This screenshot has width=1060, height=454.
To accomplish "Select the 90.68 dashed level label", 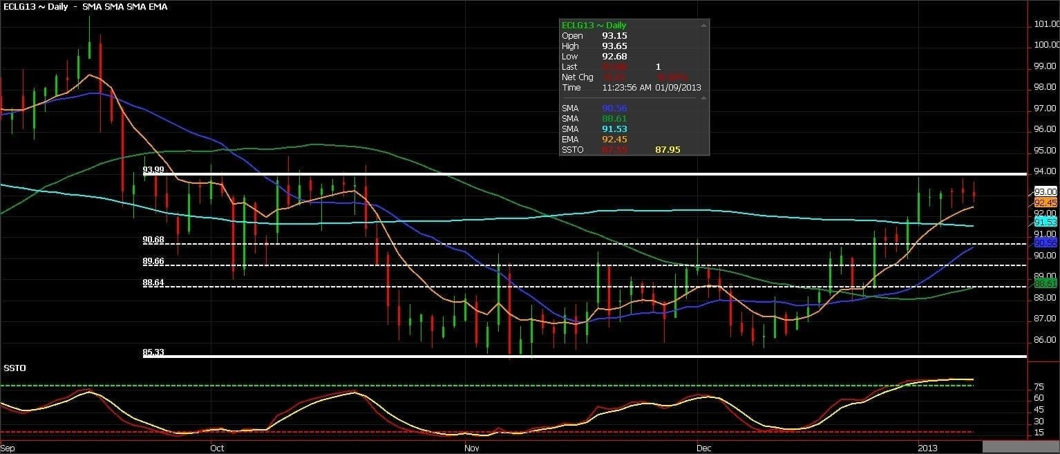I will pyautogui.click(x=153, y=240).
